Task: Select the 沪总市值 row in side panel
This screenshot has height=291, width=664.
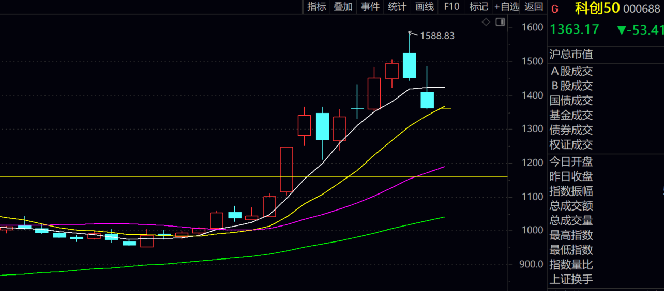Action: (571, 54)
